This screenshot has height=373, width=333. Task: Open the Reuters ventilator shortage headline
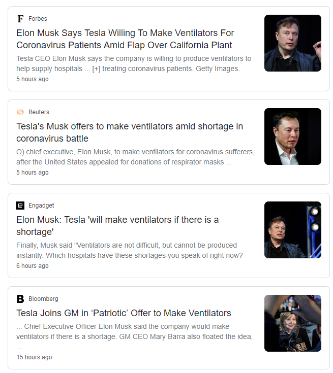(130, 132)
